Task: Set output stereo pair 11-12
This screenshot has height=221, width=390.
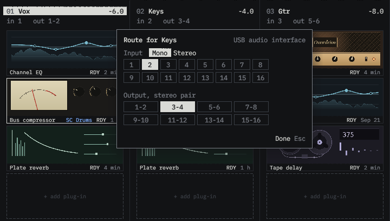Action: [177, 120]
